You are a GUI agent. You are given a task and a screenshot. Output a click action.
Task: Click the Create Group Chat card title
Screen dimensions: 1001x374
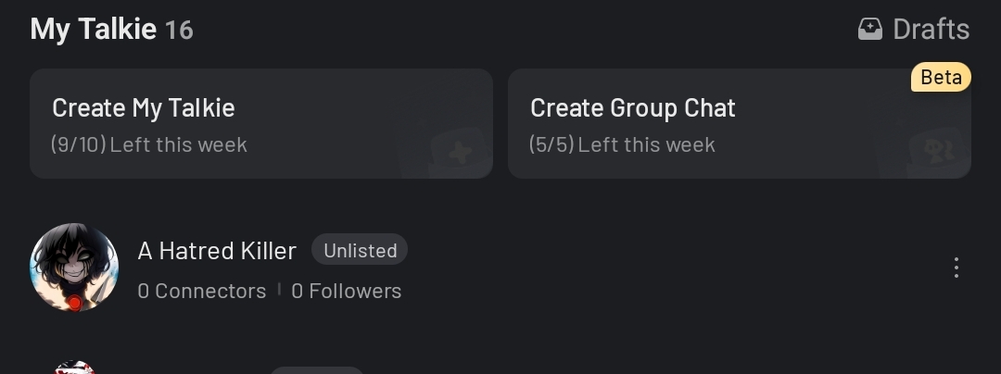pos(633,108)
